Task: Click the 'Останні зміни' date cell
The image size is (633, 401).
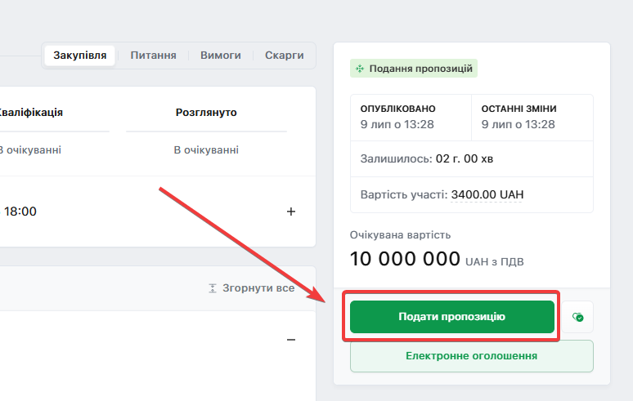Action: pos(532,117)
